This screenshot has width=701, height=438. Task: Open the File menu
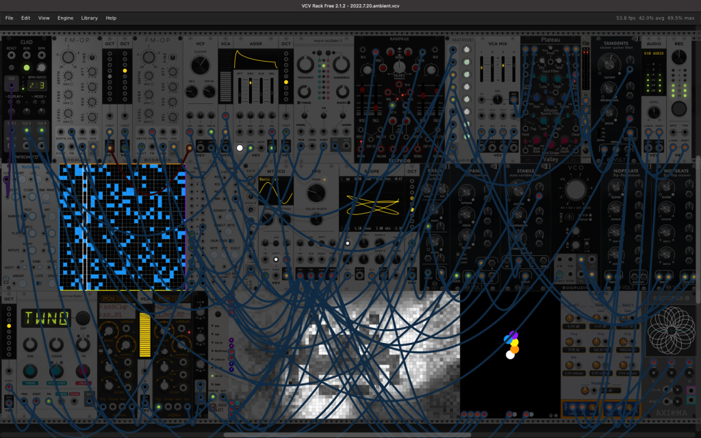click(9, 18)
